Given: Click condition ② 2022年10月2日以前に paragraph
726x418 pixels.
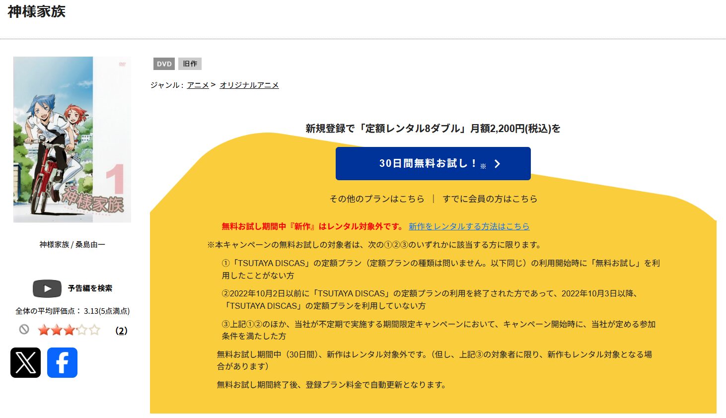Looking at the screenshot, I should click(430, 299).
